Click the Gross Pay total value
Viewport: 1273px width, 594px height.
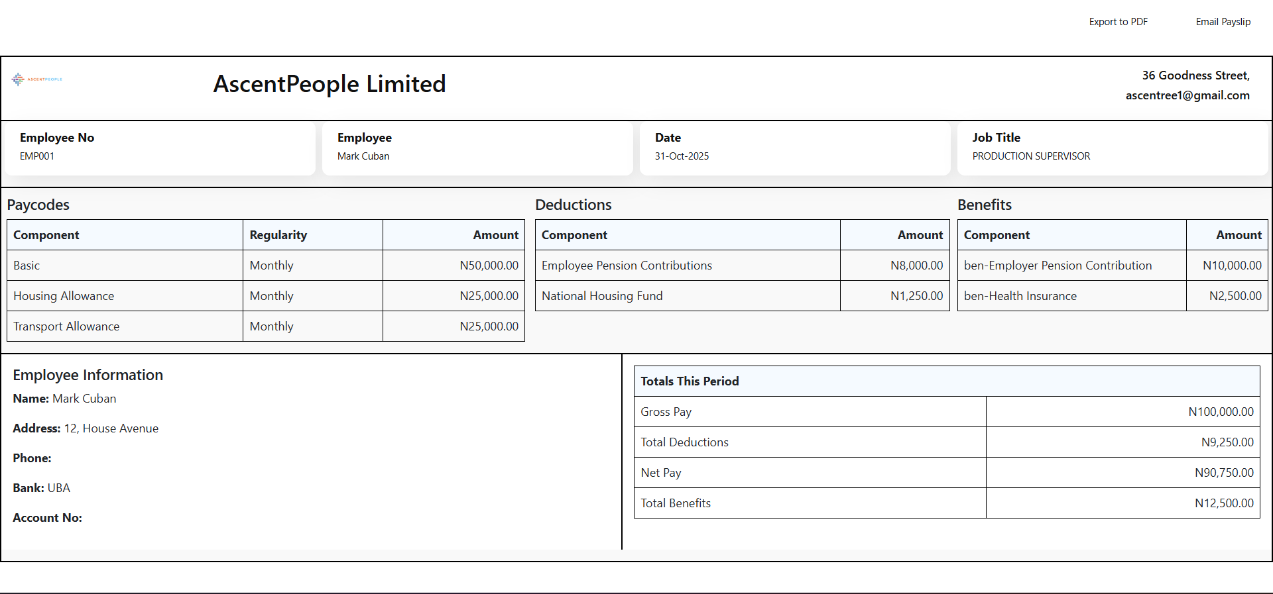pyautogui.click(x=1221, y=412)
